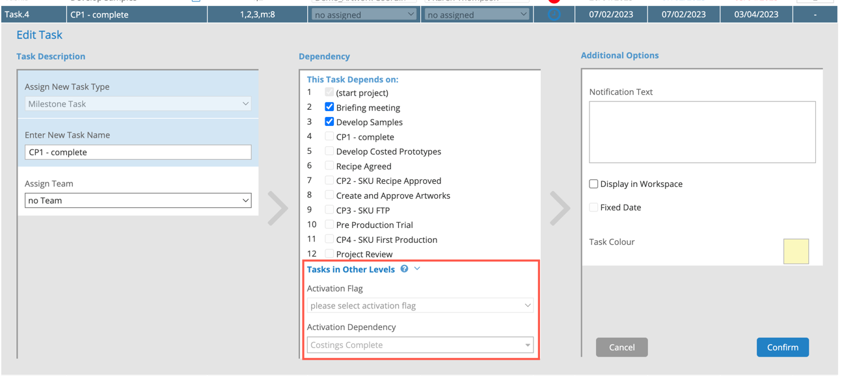This screenshot has width=842, height=376.
Task: Collapse the Tasks in Other Levels section
Action: pos(417,268)
